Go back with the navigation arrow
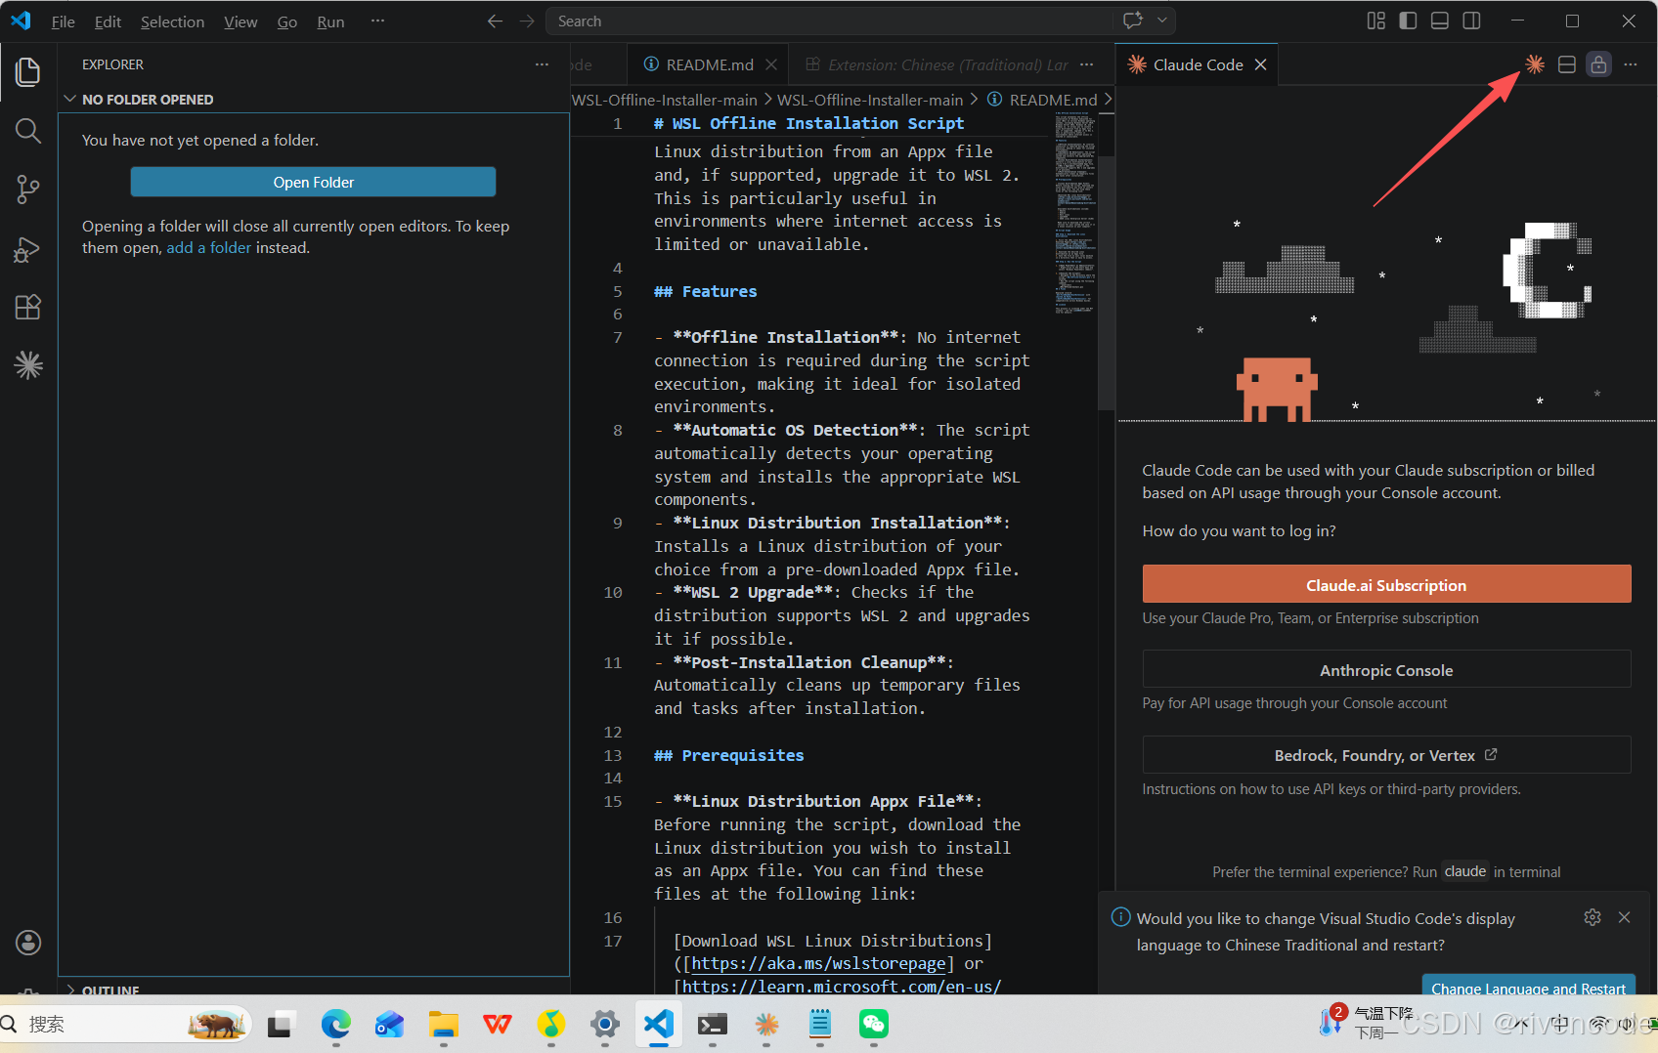Viewport: 1658px width, 1053px height. [x=495, y=21]
